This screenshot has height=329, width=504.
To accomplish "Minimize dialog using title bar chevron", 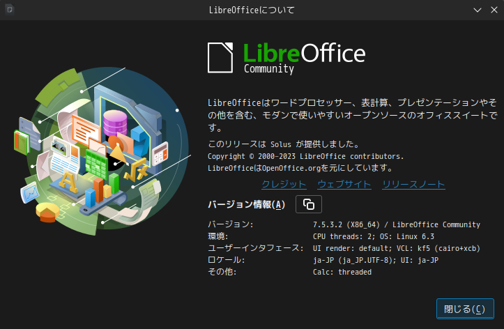I will pos(478,10).
